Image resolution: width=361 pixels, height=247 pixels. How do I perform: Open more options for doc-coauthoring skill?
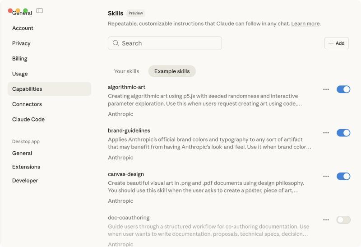[326, 220]
